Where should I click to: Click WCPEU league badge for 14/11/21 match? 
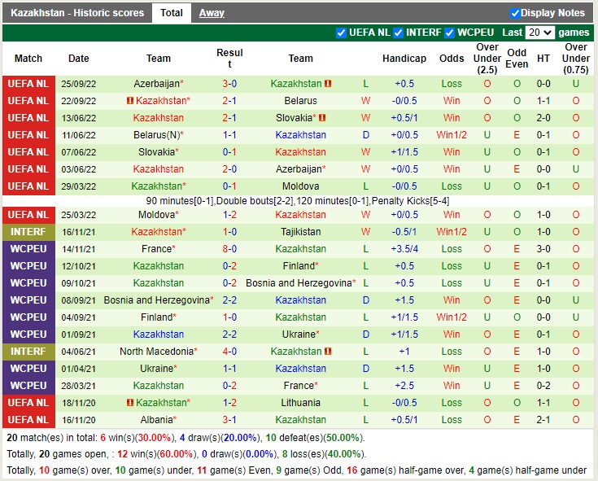pos(29,249)
